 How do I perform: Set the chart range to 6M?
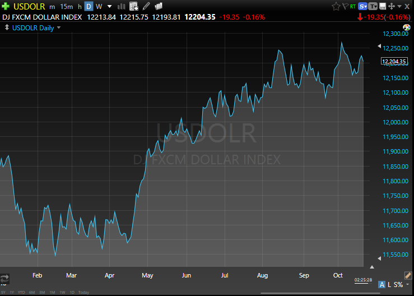click(32, 292)
